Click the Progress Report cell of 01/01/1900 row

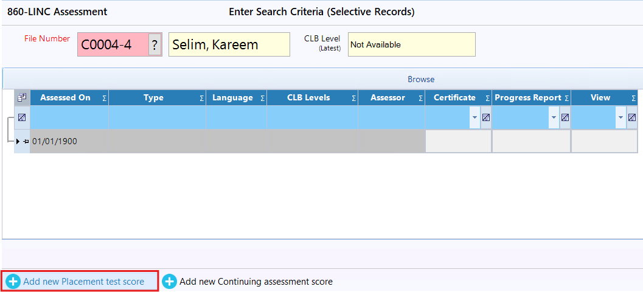pyautogui.click(x=531, y=142)
